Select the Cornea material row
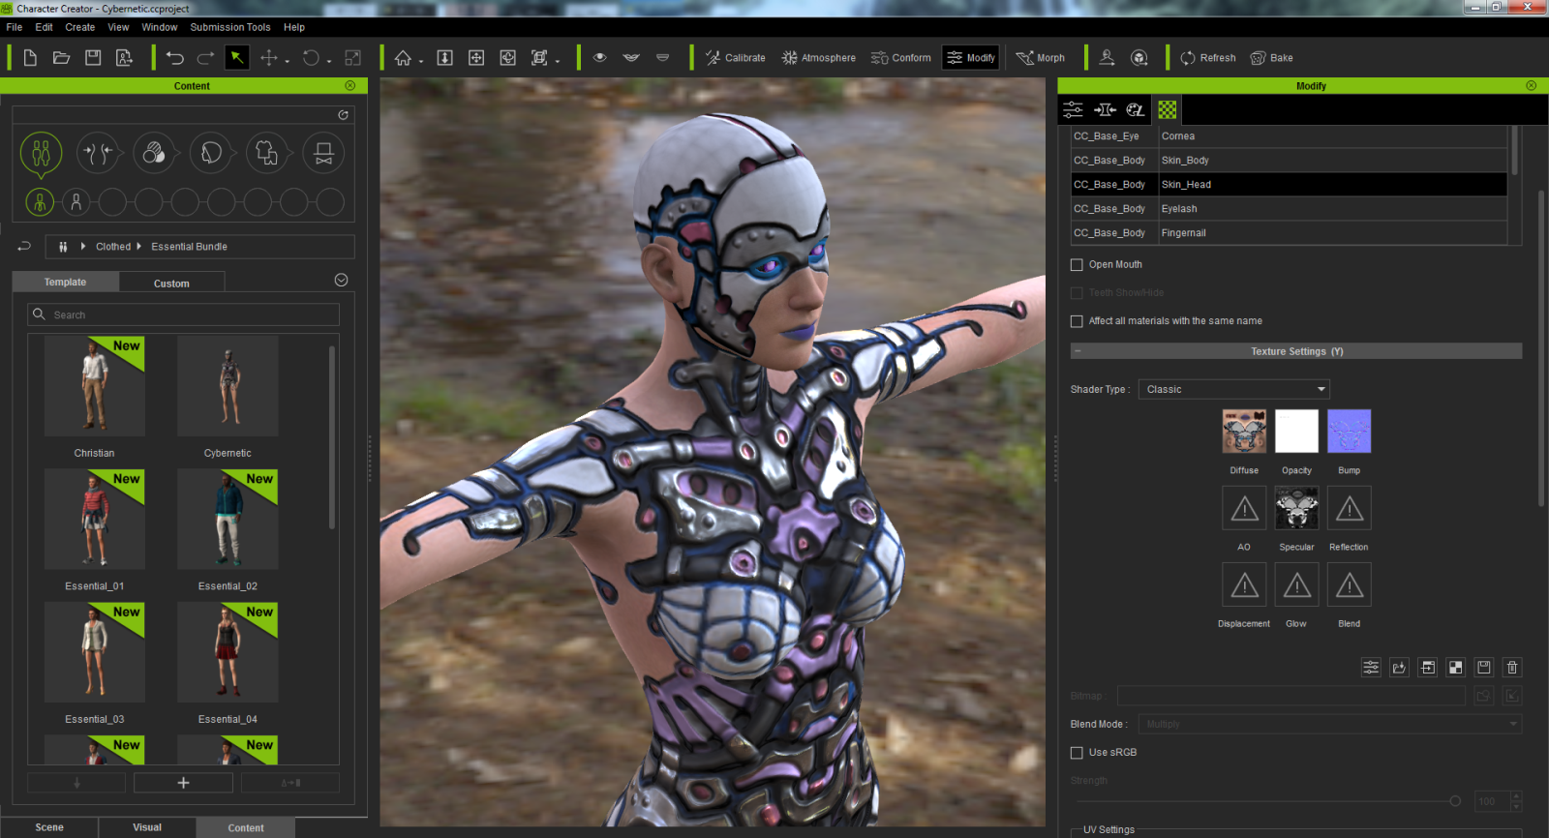Image resolution: width=1549 pixels, height=838 pixels. pyautogui.click(x=1289, y=136)
